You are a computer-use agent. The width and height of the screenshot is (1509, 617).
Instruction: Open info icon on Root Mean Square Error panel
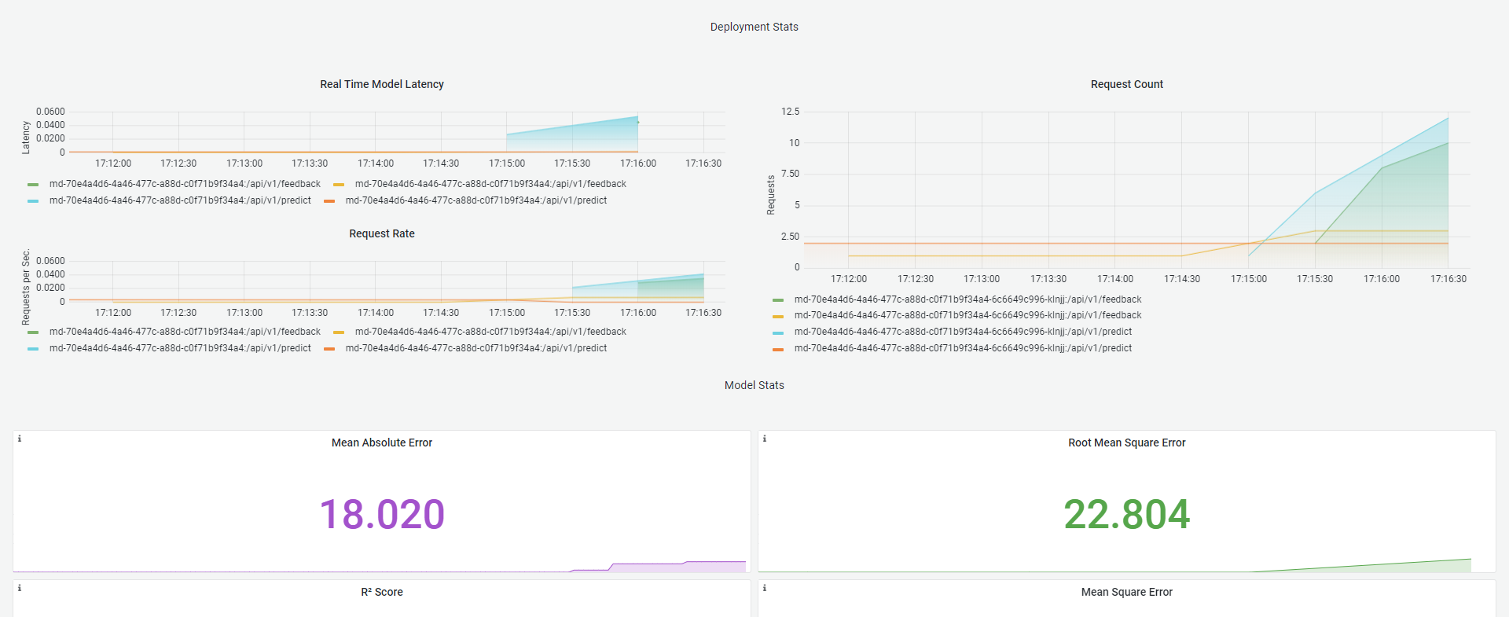(765, 439)
